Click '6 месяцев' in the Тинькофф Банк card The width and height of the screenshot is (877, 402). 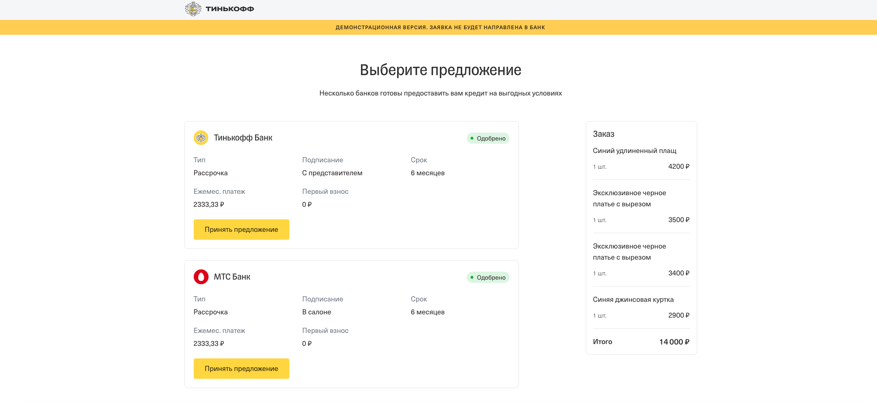tap(428, 173)
